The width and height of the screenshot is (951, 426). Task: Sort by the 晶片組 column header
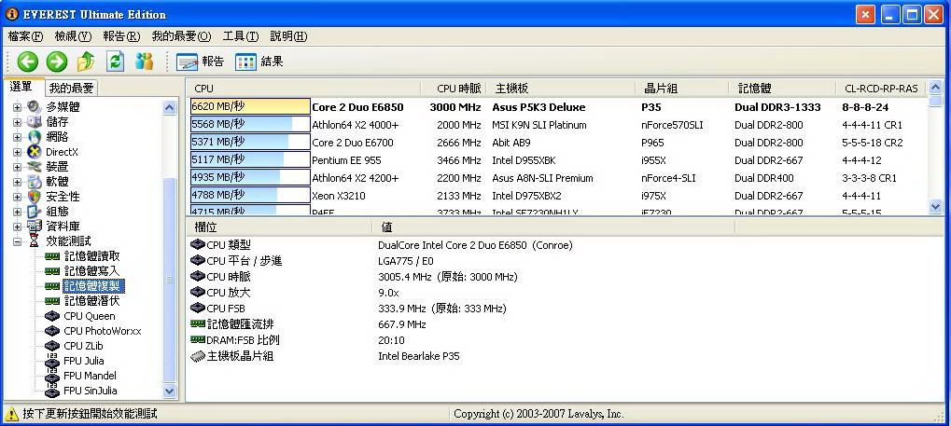point(682,89)
